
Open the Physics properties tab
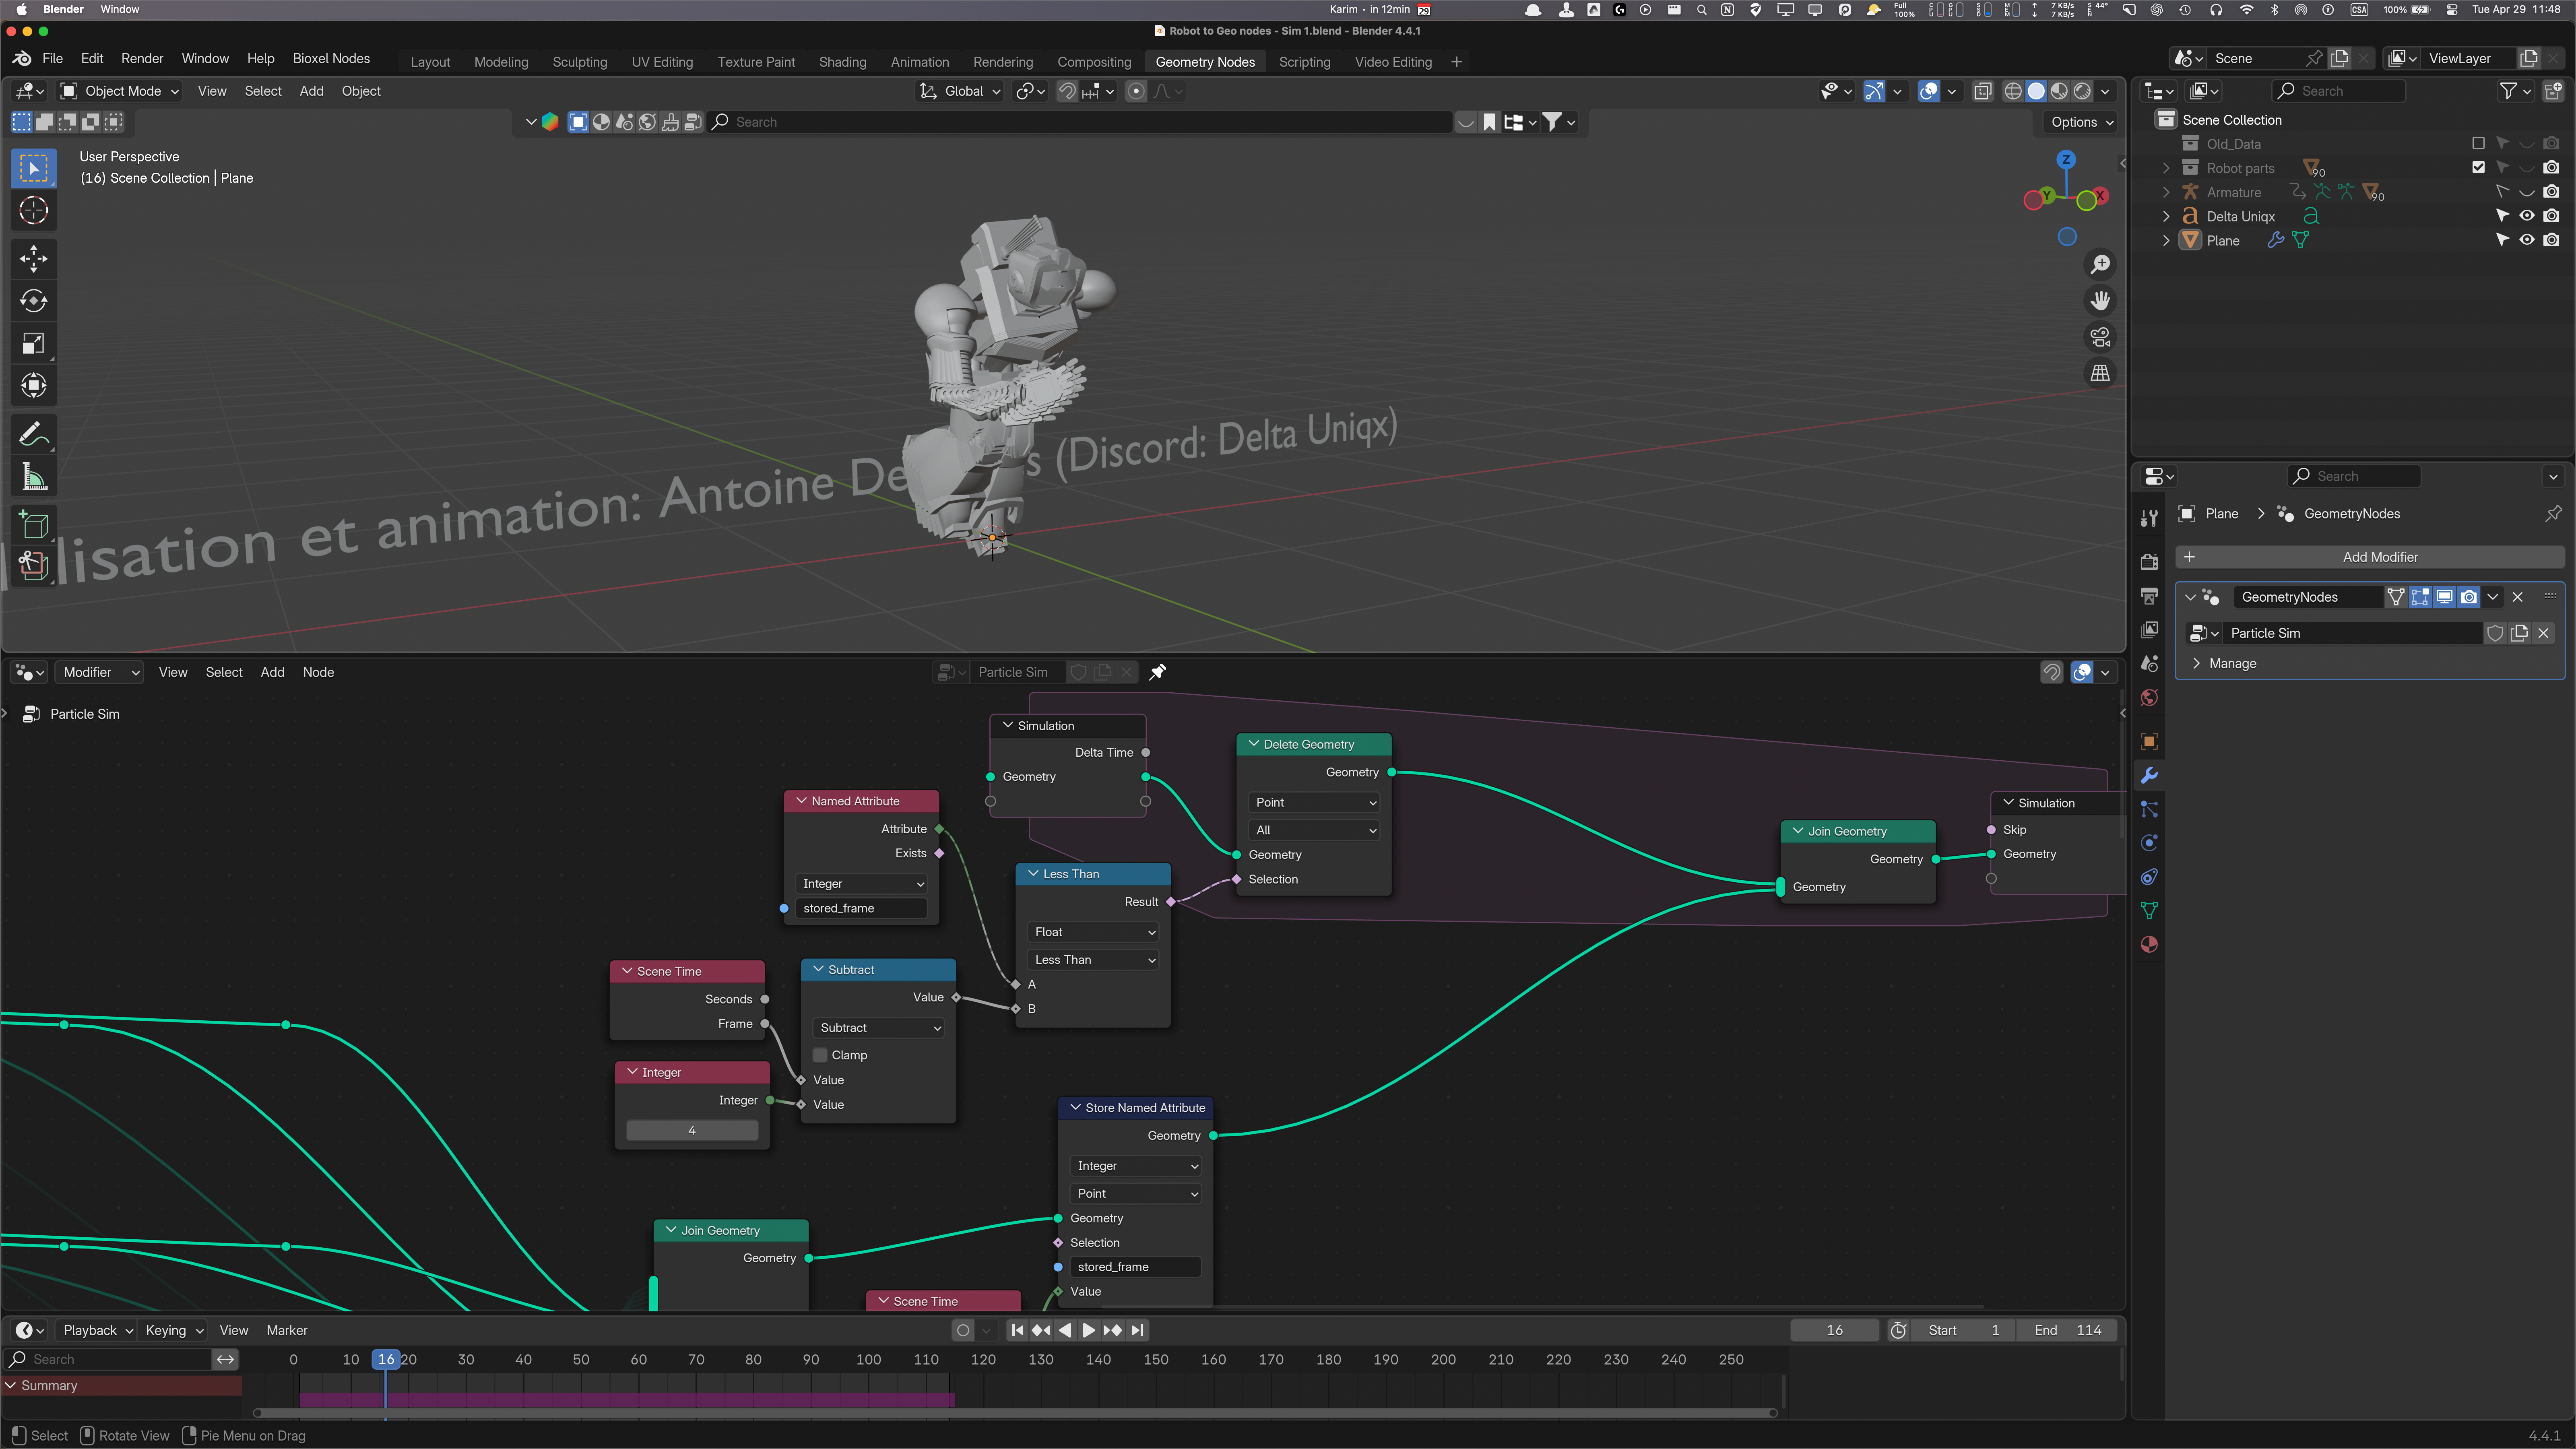[x=2149, y=843]
